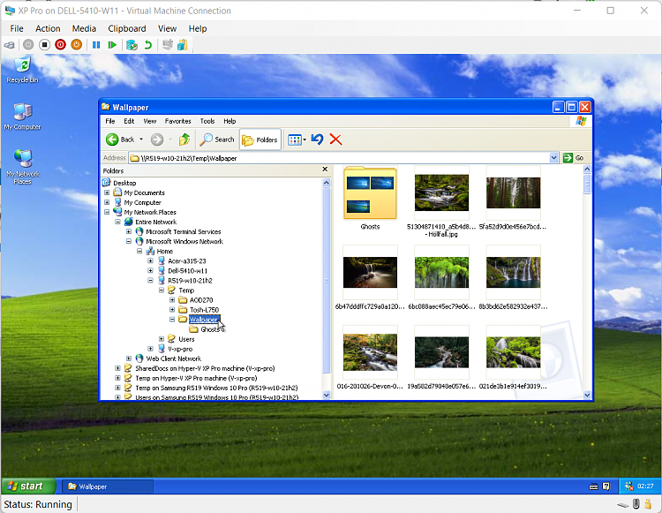Expand Microsoft Terminal Services node
This screenshot has width=662, height=513.
click(129, 231)
